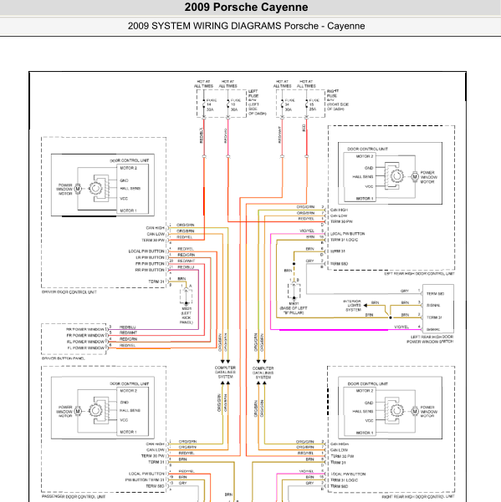Click the Fuse 15 25A symbol
Screen dimensions: 501x502
coord(307,104)
